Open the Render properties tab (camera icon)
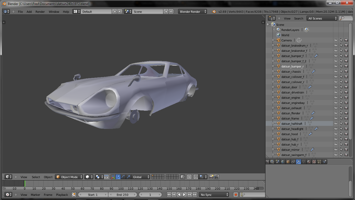This screenshot has width=355, height=200. pyautogui.click(x=268, y=162)
